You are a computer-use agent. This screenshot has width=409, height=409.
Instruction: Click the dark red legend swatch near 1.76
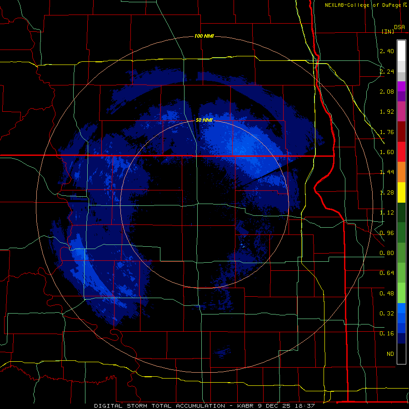point(401,132)
